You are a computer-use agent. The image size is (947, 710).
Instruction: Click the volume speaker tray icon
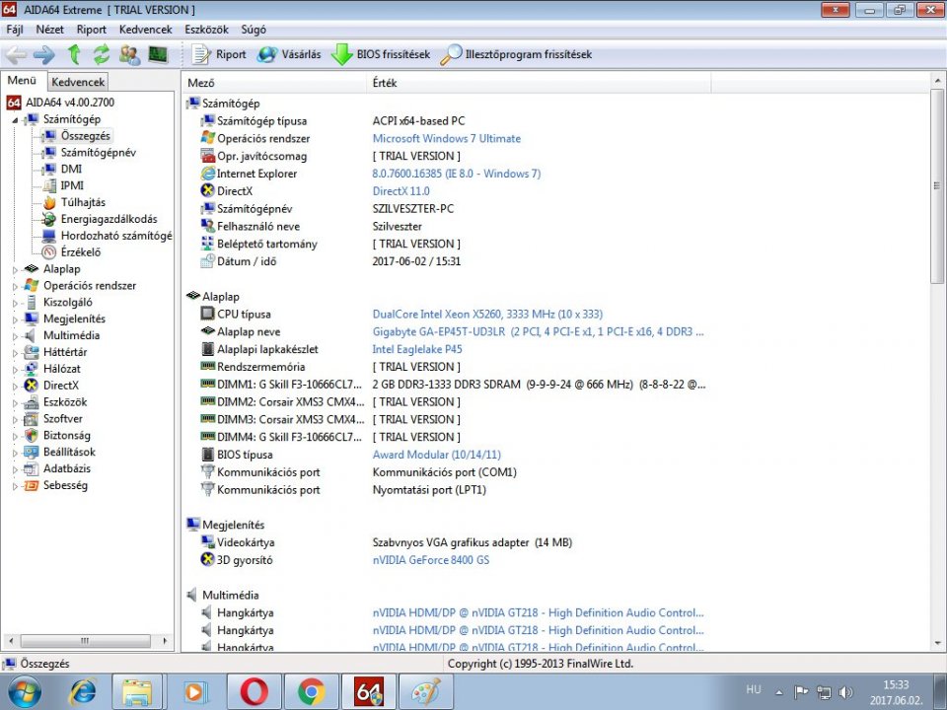pos(846,692)
